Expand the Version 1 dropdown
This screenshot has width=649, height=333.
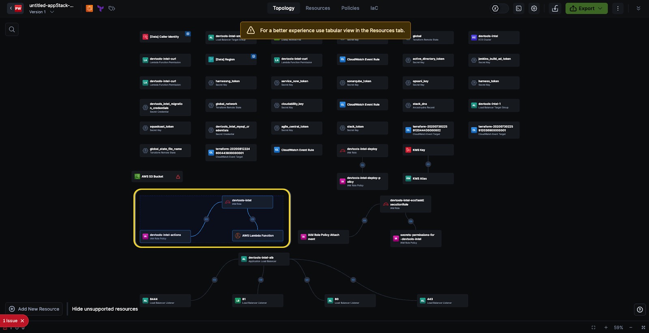coord(52,12)
